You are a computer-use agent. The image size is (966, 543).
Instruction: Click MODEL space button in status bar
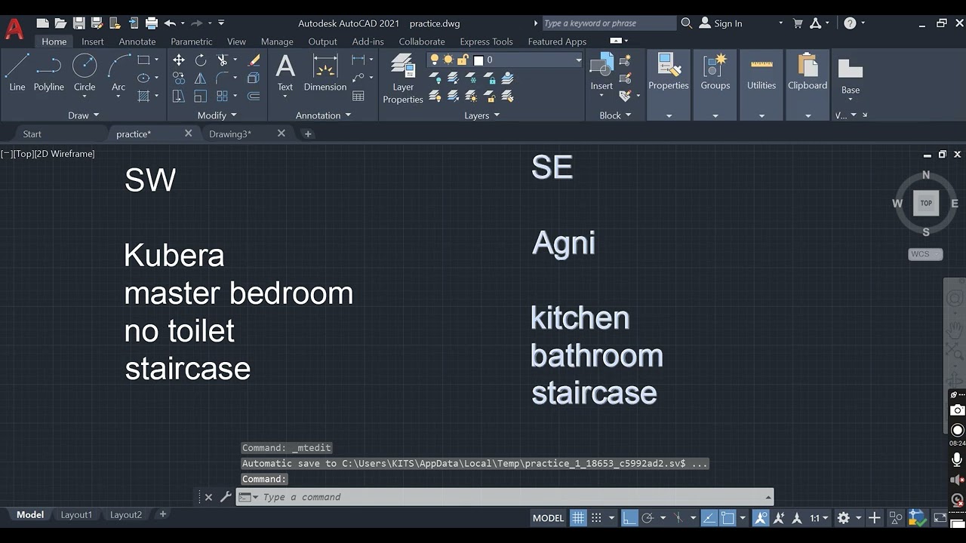click(549, 518)
